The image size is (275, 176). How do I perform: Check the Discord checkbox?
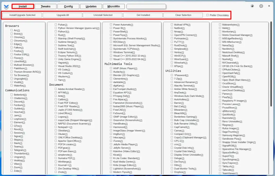tap(12, 101)
